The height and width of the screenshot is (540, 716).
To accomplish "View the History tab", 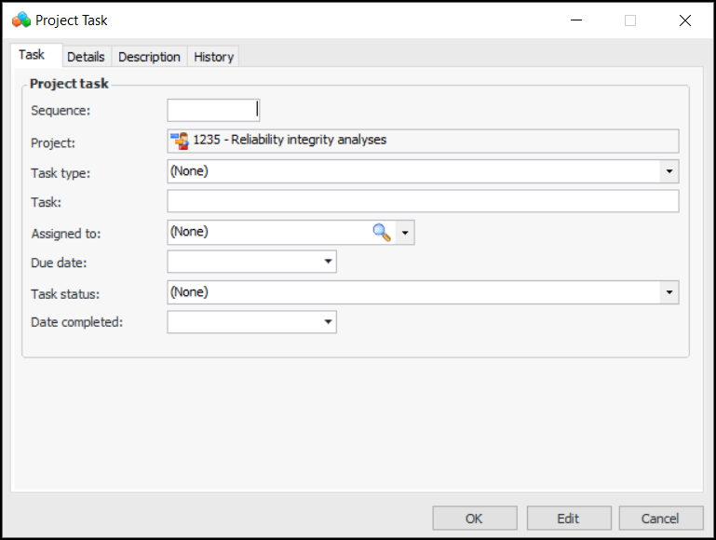I will 213,57.
